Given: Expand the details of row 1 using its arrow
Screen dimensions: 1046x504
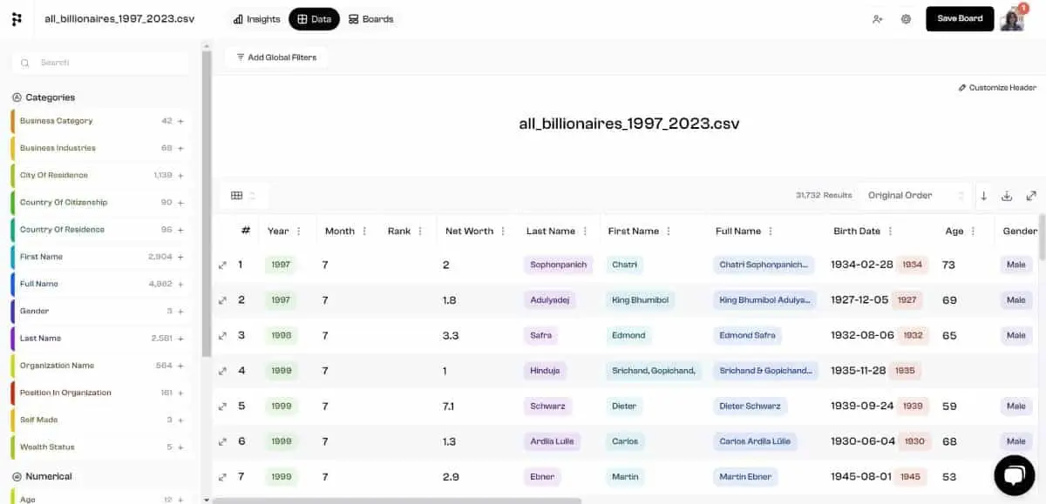Looking at the screenshot, I should [223, 265].
